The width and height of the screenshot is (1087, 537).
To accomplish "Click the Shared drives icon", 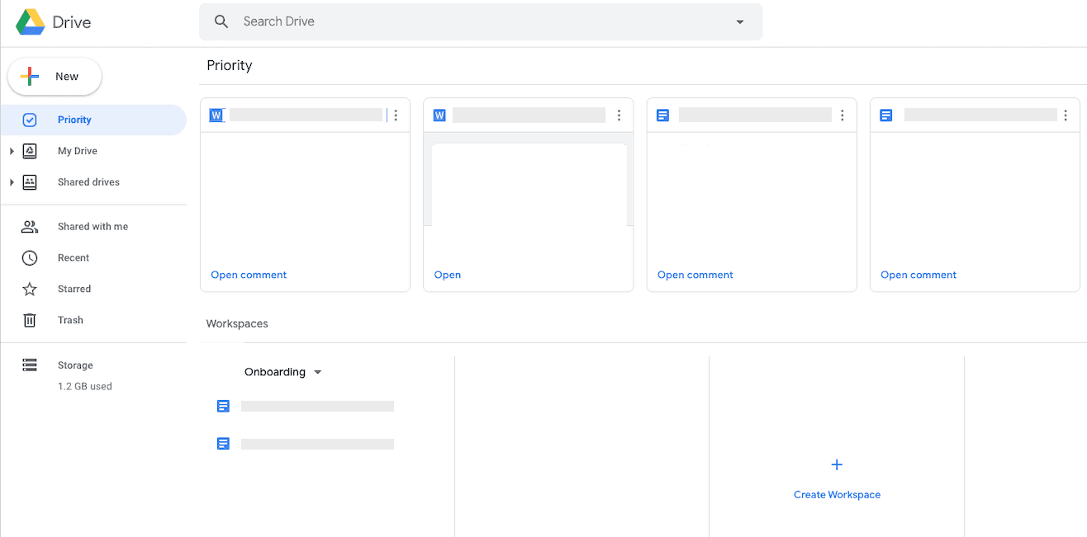I will (x=30, y=182).
